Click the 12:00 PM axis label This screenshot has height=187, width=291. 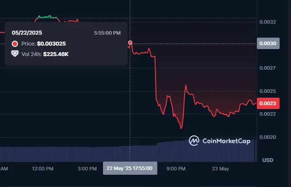[x=43, y=169]
